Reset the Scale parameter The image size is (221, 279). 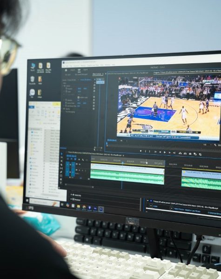(x=94, y=91)
